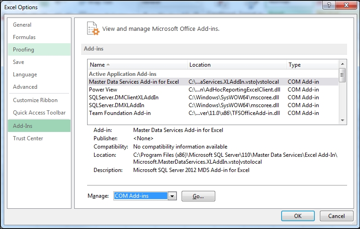Select Master Data Services Add-in for Excel row
The width and height of the screenshot is (360, 229).
tap(213, 82)
